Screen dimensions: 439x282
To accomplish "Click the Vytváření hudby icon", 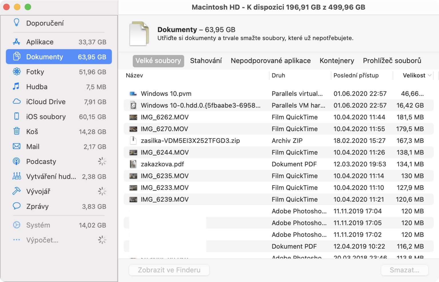I will coord(17,176).
